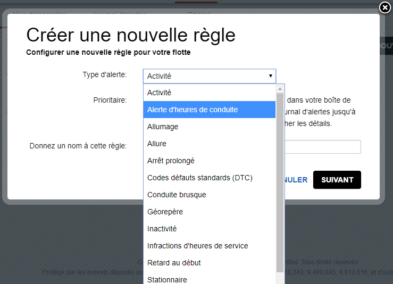Pick Géorepère from the list
This screenshot has height=284, width=393.
click(210, 212)
